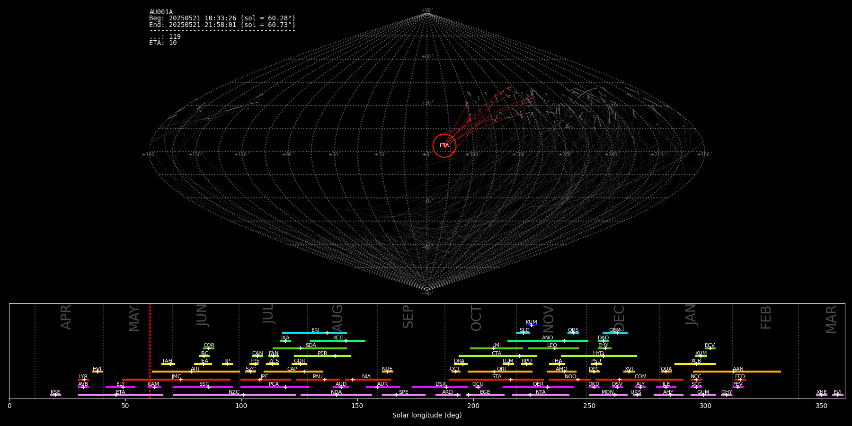Select the QUA shower label

click(x=666, y=369)
